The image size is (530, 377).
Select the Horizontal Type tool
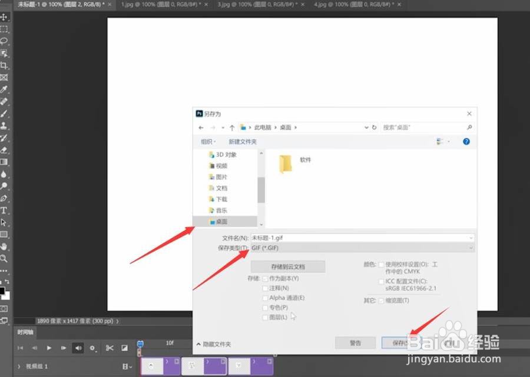tap(4, 211)
